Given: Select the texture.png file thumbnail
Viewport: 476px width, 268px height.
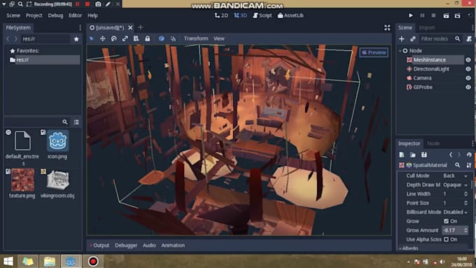Looking at the screenshot, I should click(22, 180).
